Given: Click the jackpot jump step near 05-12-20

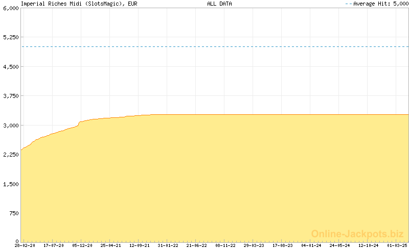Looking at the screenshot, I should 79,123.
